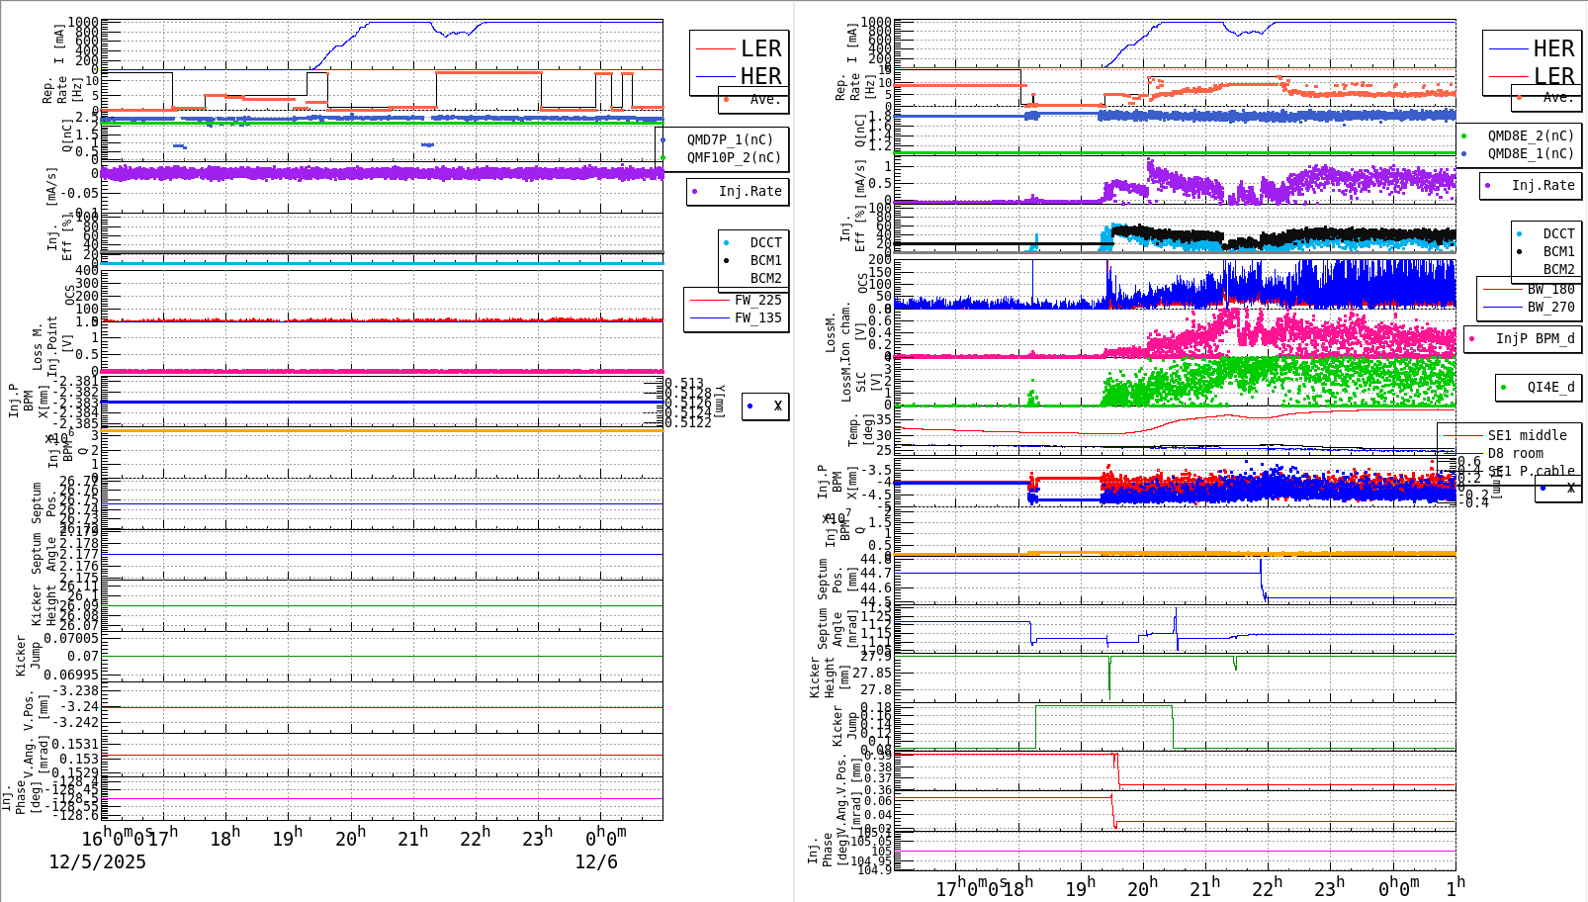Select the blue QMD7P_1(nC) marker icon

[x=663, y=139]
